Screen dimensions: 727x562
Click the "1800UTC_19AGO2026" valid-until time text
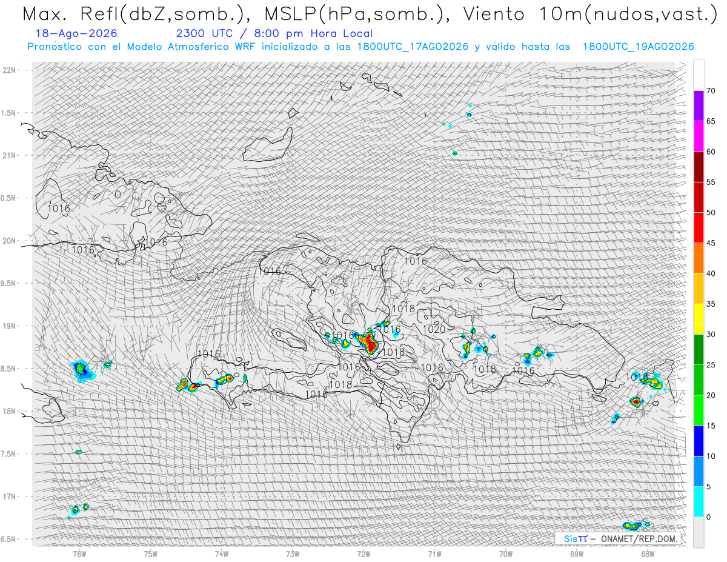point(638,47)
